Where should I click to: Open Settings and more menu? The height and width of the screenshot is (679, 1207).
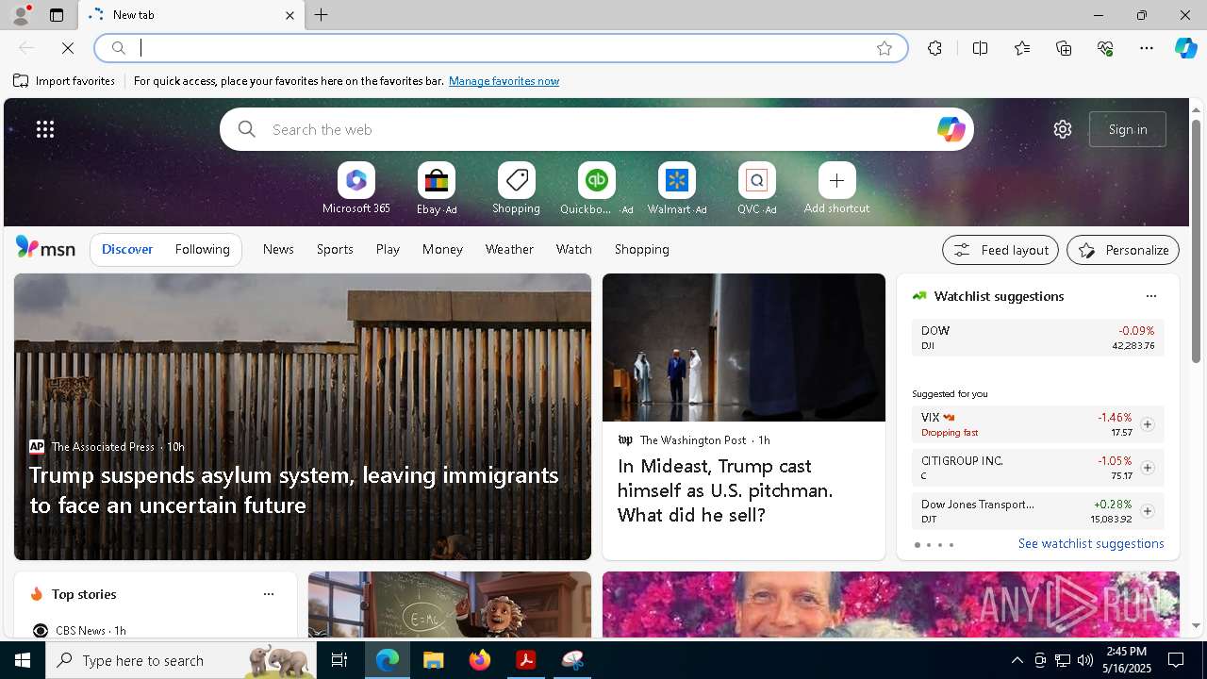(x=1147, y=48)
